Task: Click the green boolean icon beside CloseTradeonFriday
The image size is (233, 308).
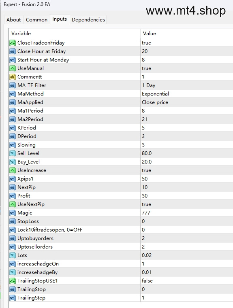Action: click(13, 43)
